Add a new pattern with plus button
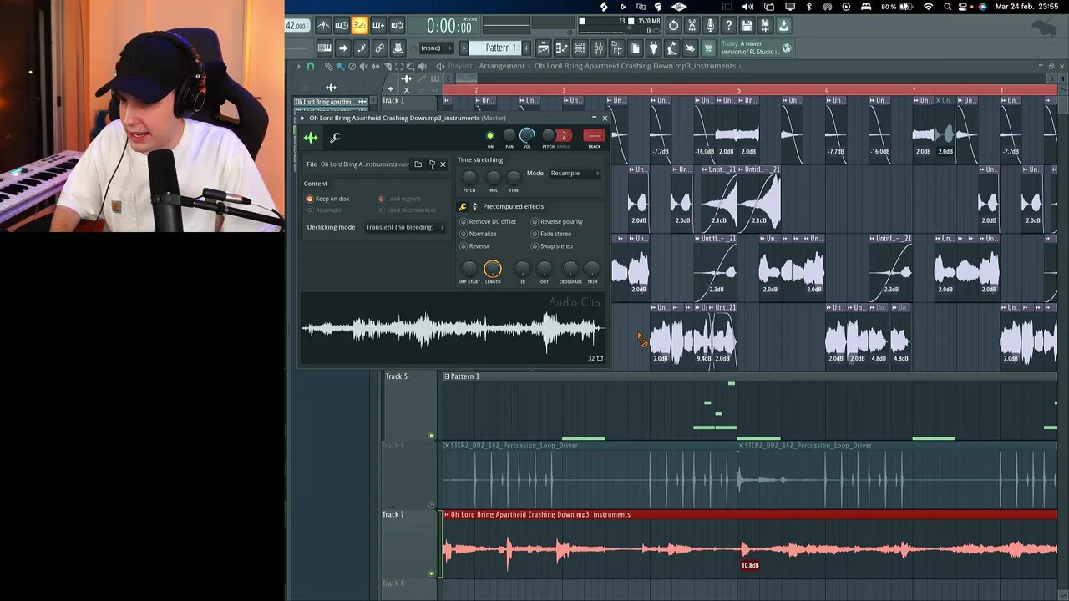Screen dimensions: 1069x601 click(x=526, y=48)
